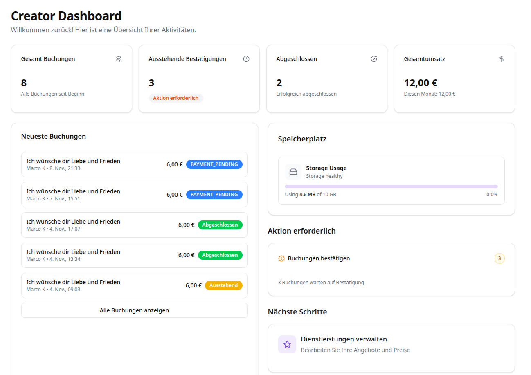Click the dollar icon on Gesamtumsatz card

502,58
